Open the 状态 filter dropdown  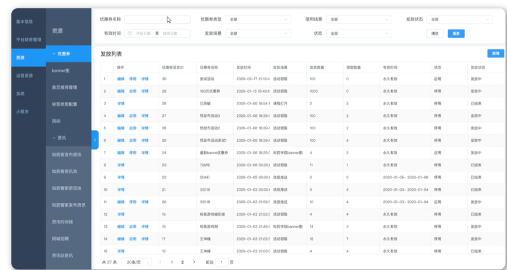point(359,33)
